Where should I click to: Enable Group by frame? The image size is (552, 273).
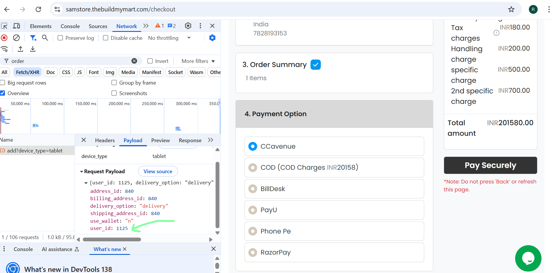(x=114, y=83)
